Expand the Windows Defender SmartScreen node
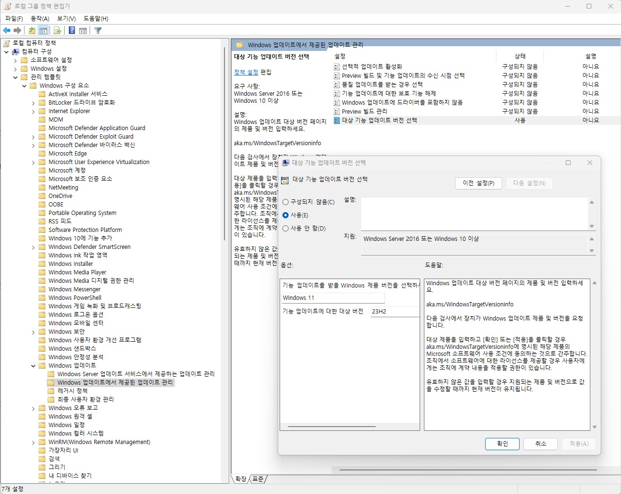The height and width of the screenshot is (494, 621). pos(33,247)
